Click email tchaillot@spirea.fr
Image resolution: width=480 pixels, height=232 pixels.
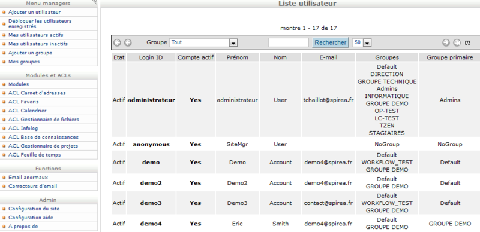coord(328,100)
